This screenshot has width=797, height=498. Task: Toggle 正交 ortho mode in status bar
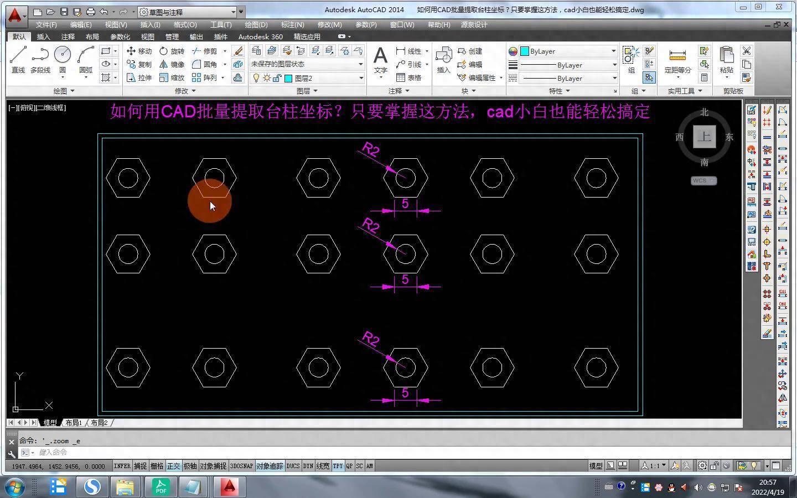[x=174, y=466]
